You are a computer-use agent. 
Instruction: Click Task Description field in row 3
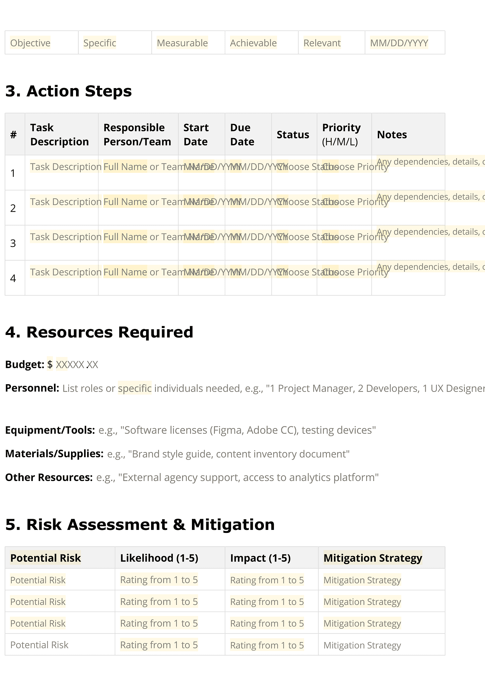click(x=66, y=237)
